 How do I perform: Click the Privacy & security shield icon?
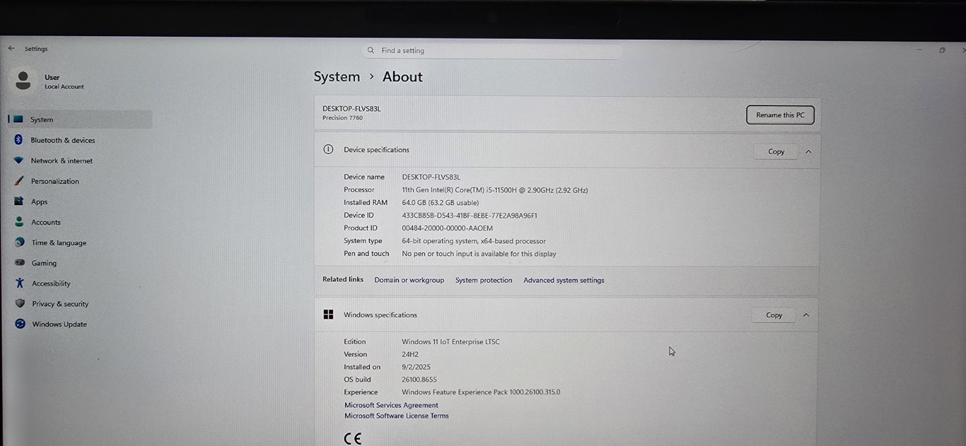[20, 304]
